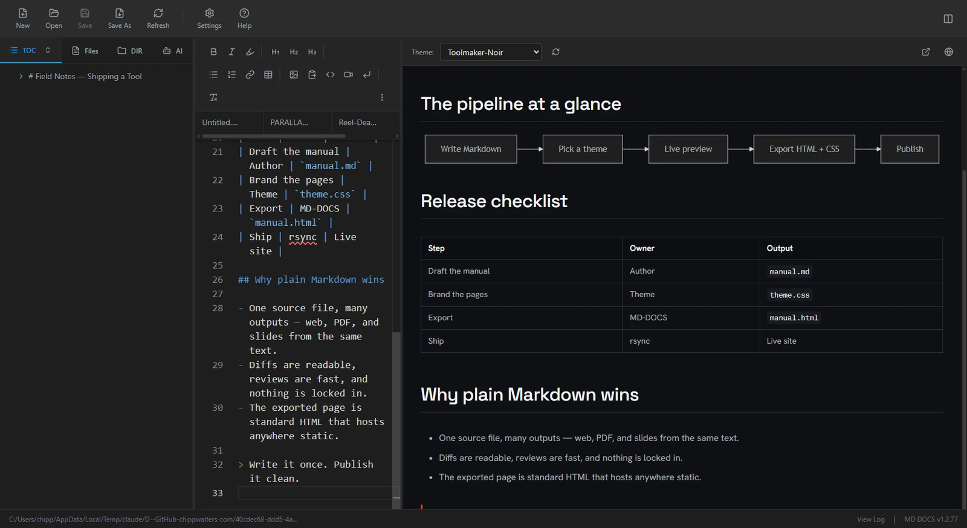Image resolution: width=967 pixels, height=528 pixels.
Task: Click MD DOCS version label
Action: coord(931,520)
